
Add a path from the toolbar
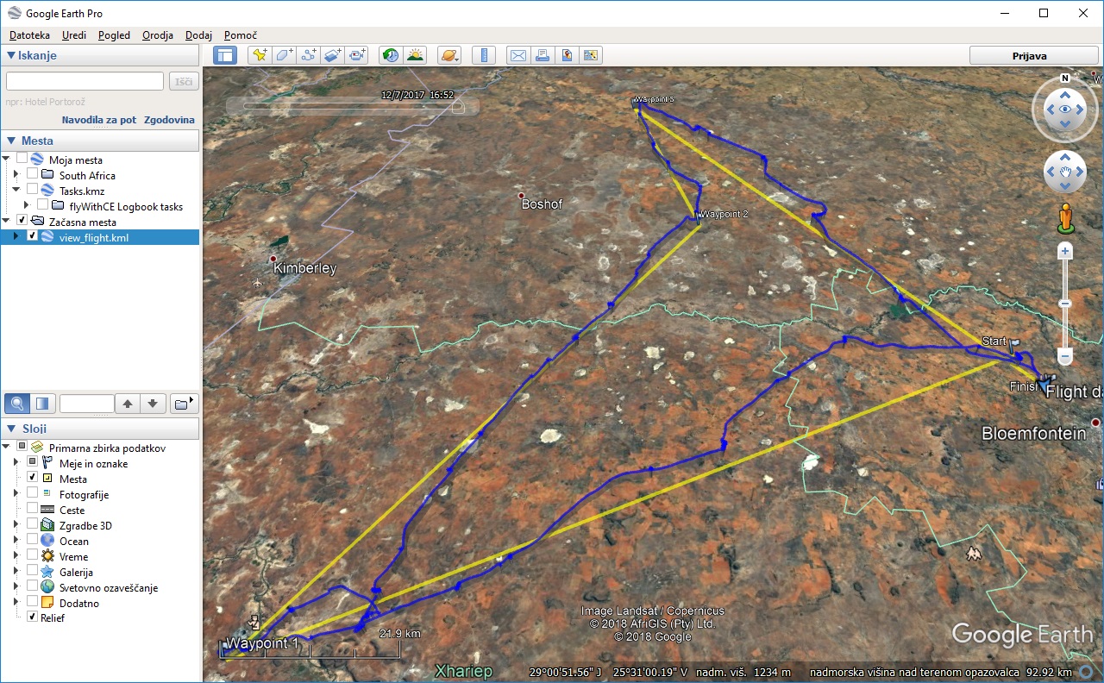click(308, 55)
